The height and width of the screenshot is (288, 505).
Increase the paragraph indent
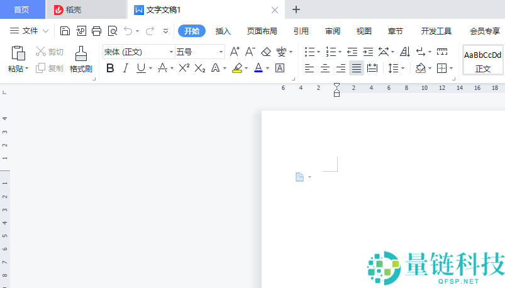click(x=367, y=52)
